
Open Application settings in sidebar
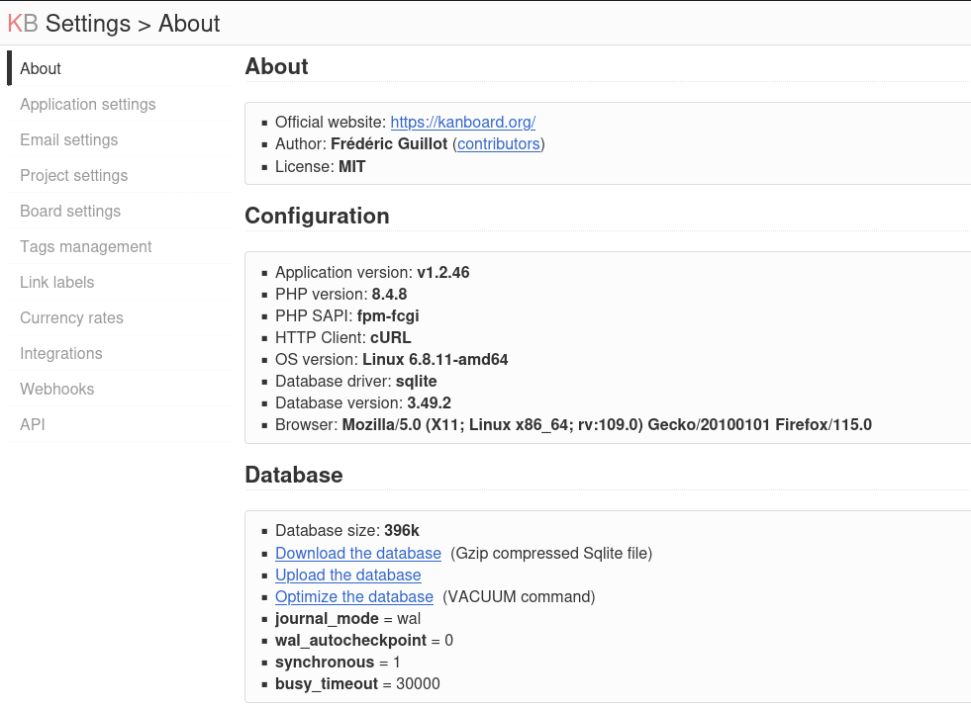[88, 104]
